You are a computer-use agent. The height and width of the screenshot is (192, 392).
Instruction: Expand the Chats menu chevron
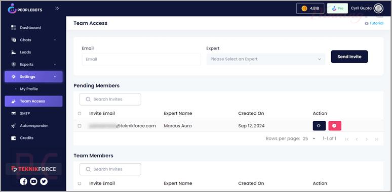55,40
